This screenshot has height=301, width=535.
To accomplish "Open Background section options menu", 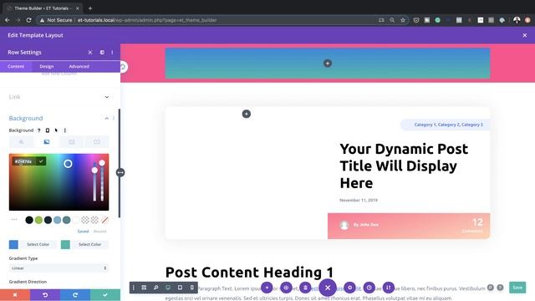I will click(114, 118).
